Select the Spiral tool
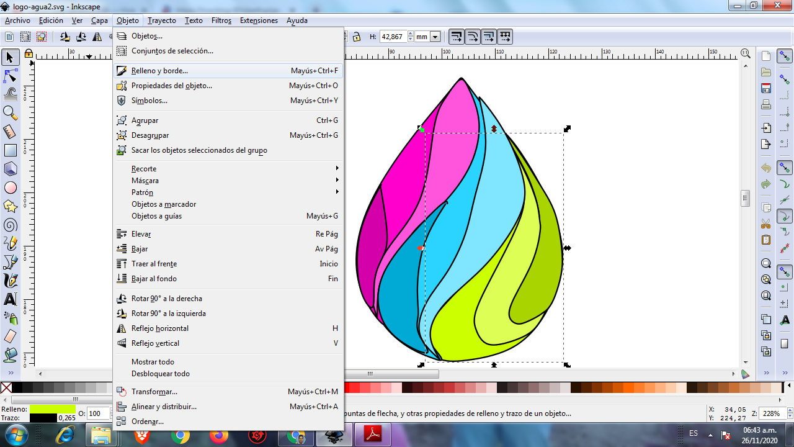This screenshot has width=794, height=447. coord(10,224)
